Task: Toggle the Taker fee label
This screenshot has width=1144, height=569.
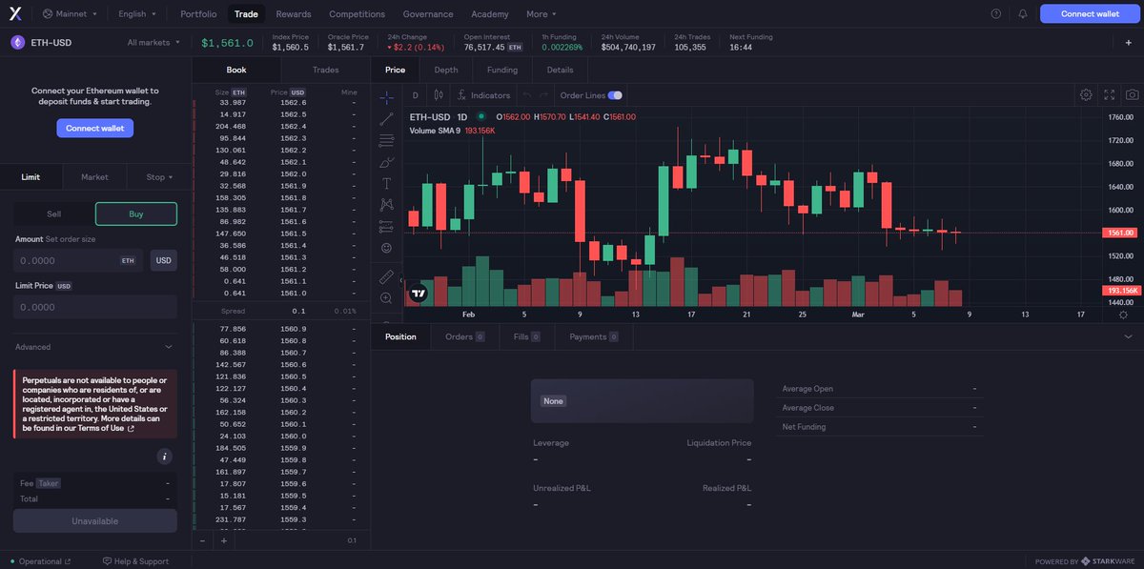Action: tap(48, 483)
